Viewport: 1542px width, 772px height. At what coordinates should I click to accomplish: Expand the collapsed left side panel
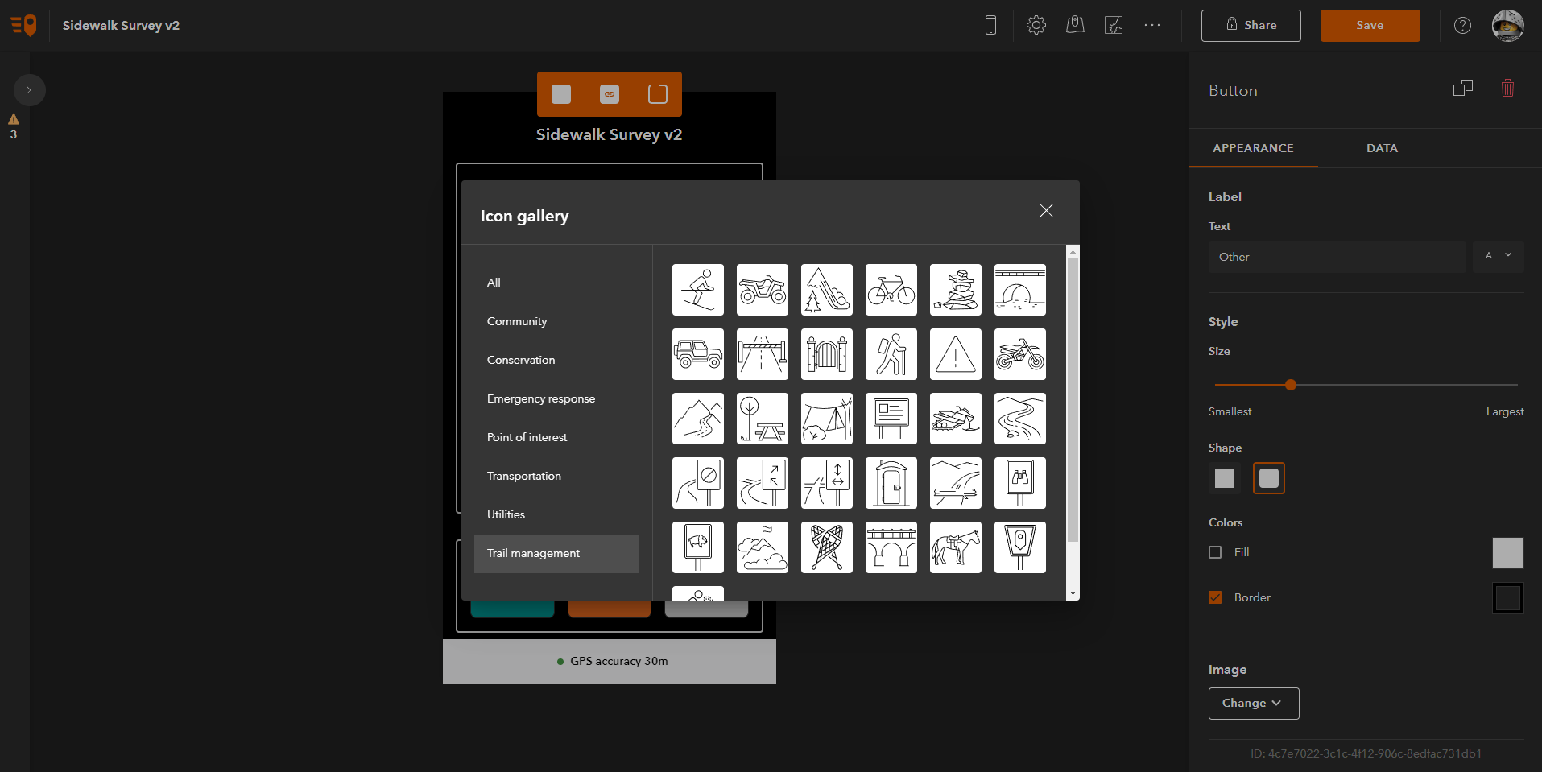point(30,89)
